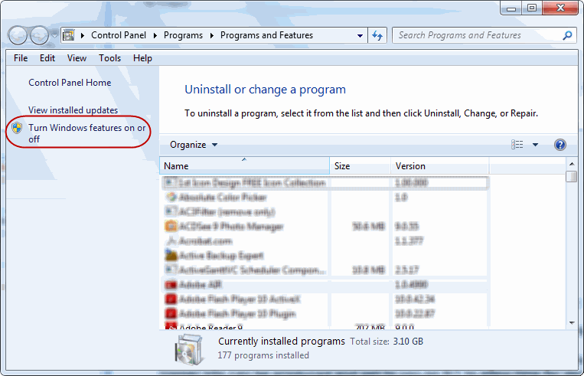Open the view options dropdown arrow
This screenshot has width=584, height=376.
(535, 145)
